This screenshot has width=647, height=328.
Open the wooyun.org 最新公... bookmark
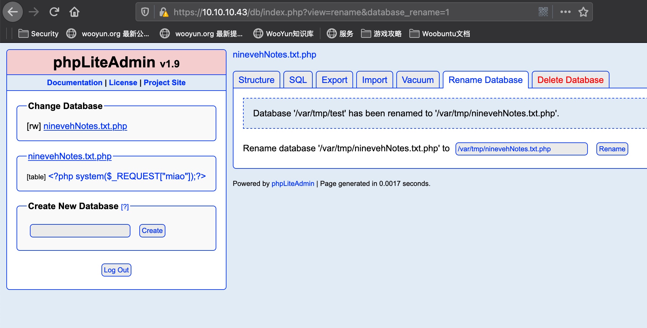[x=108, y=34]
